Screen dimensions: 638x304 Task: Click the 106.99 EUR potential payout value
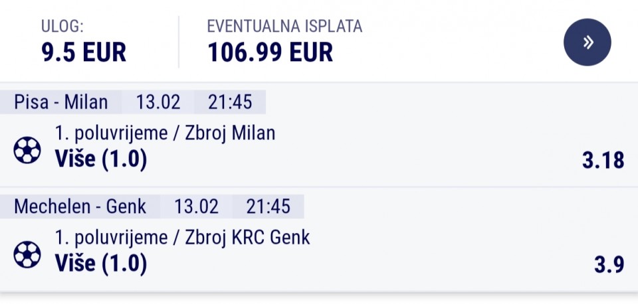pyautogui.click(x=270, y=52)
